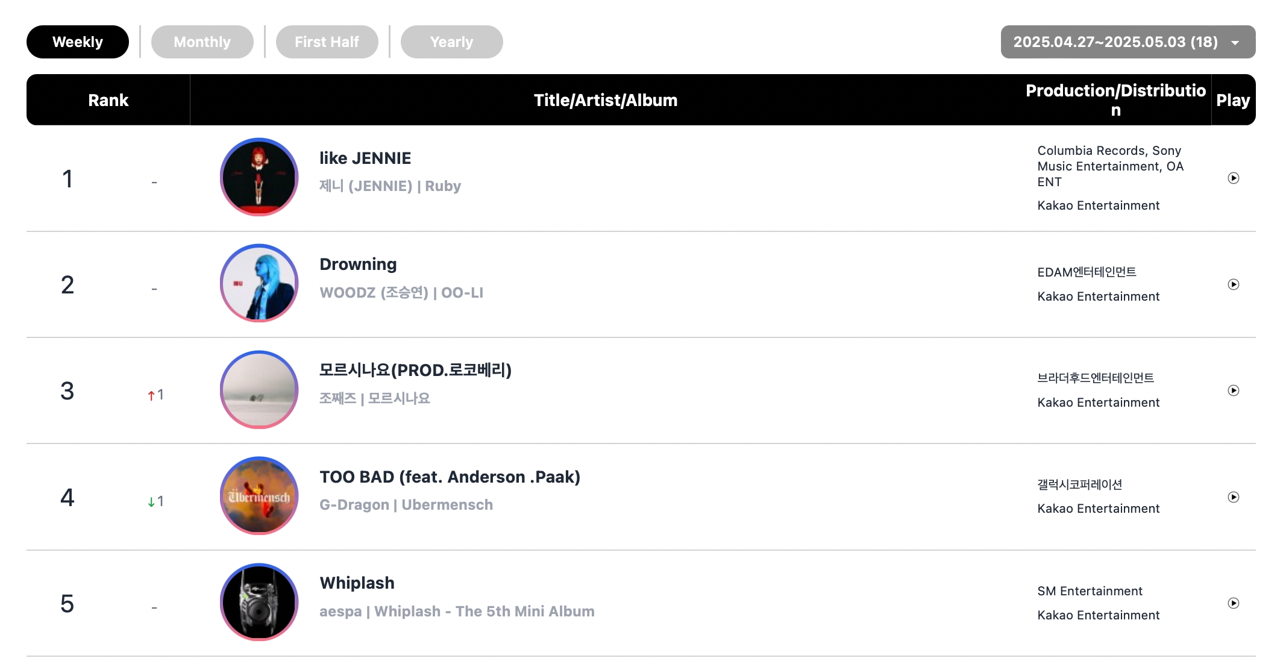This screenshot has height=664, width=1286.
Task: Play the song like JENNIE
Action: click(1233, 178)
